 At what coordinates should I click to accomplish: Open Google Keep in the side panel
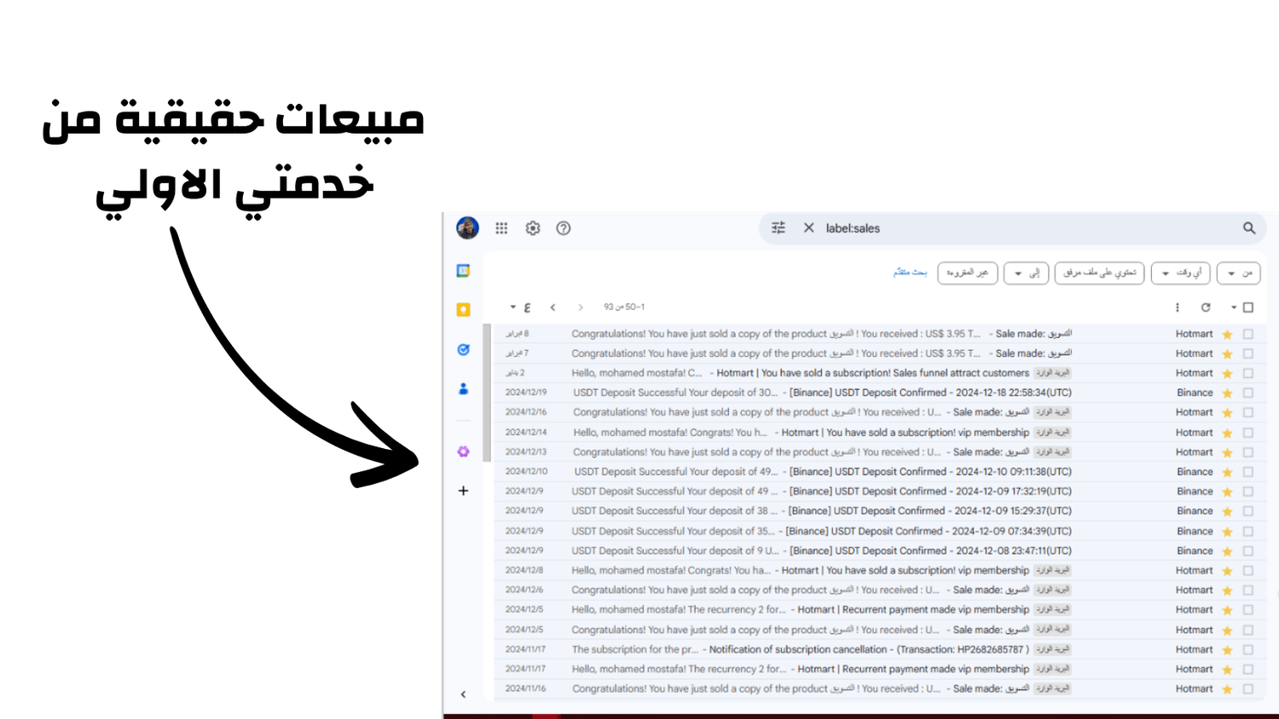click(463, 310)
